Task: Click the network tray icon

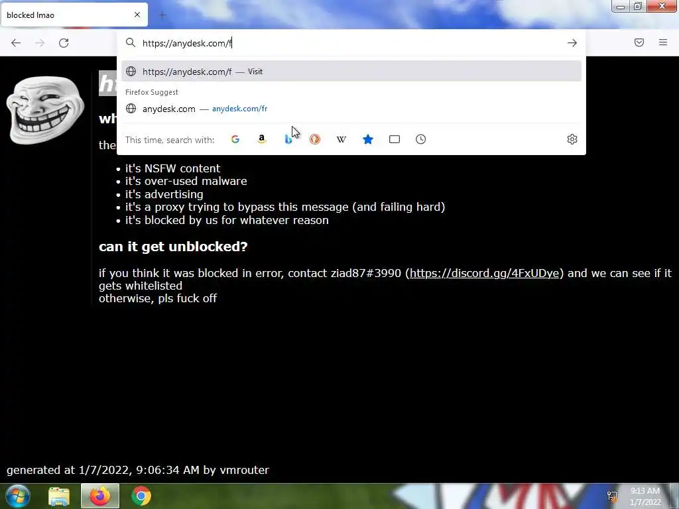Action: [612, 496]
